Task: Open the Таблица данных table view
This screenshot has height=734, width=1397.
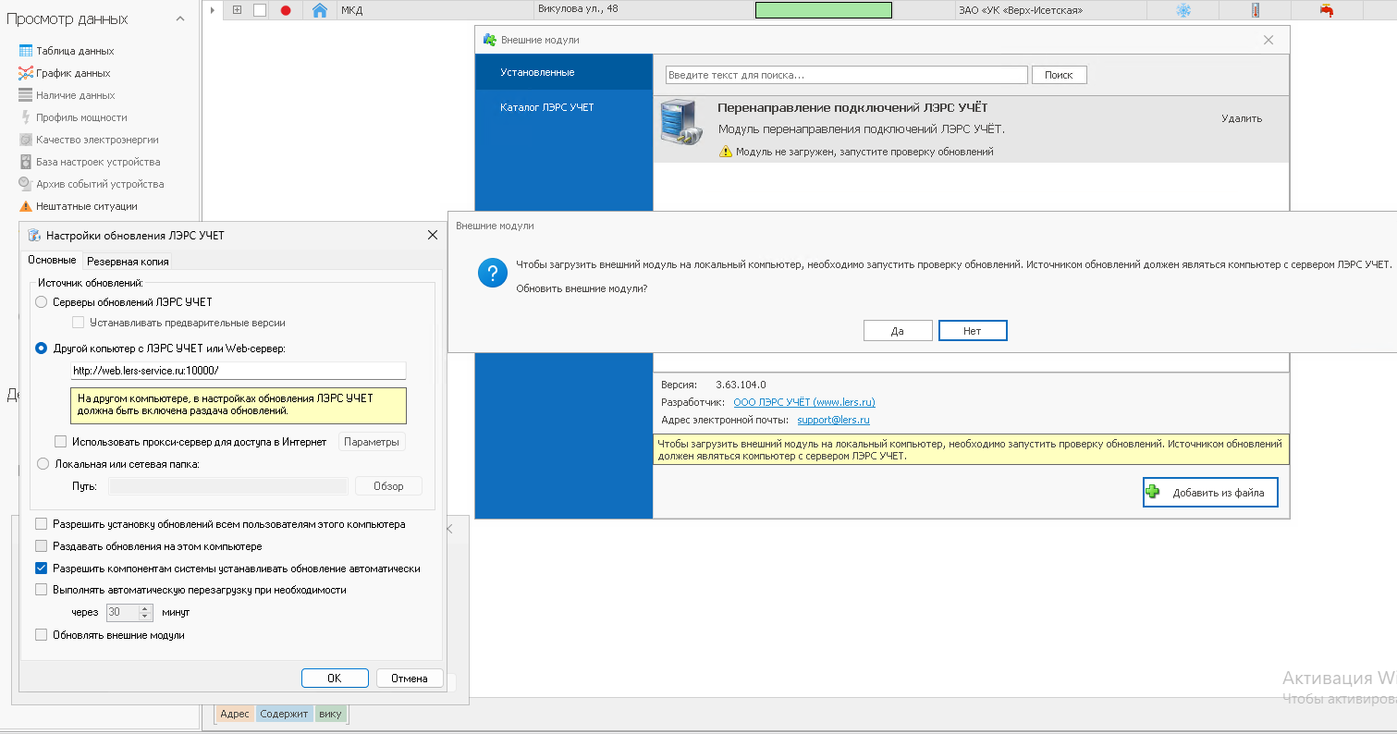Action: pos(74,51)
